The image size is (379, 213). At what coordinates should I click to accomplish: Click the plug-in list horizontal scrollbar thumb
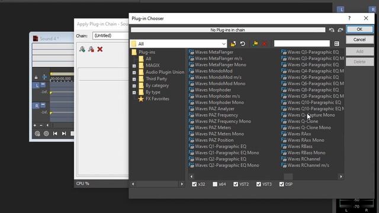coord(288,176)
